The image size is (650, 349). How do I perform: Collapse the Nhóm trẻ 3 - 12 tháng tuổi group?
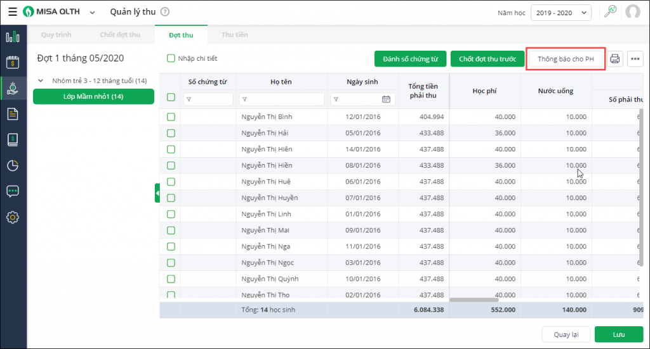coord(41,81)
